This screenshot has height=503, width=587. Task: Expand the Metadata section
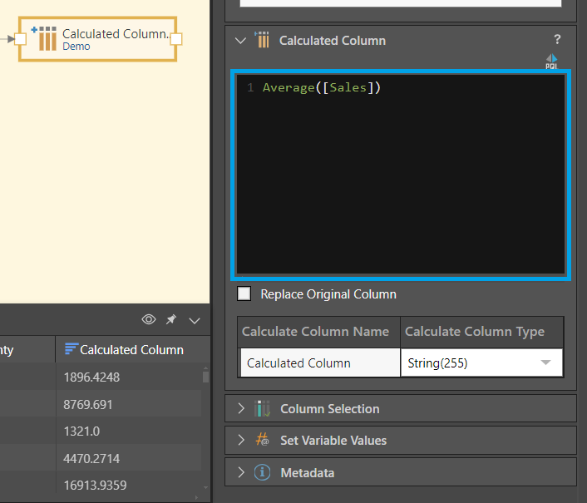(241, 472)
